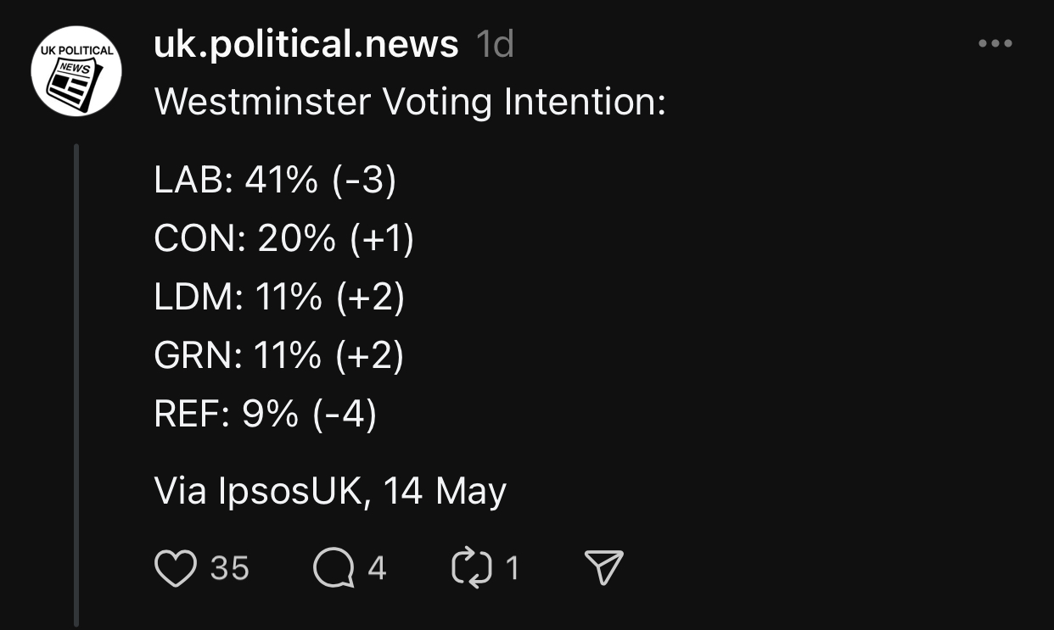The image size is (1054, 630).
Task: Open the UK Political News profile avatar
Action: click(76, 71)
